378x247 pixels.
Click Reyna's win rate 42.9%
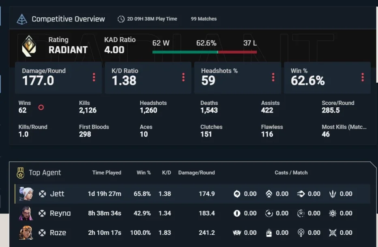(142, 213)
